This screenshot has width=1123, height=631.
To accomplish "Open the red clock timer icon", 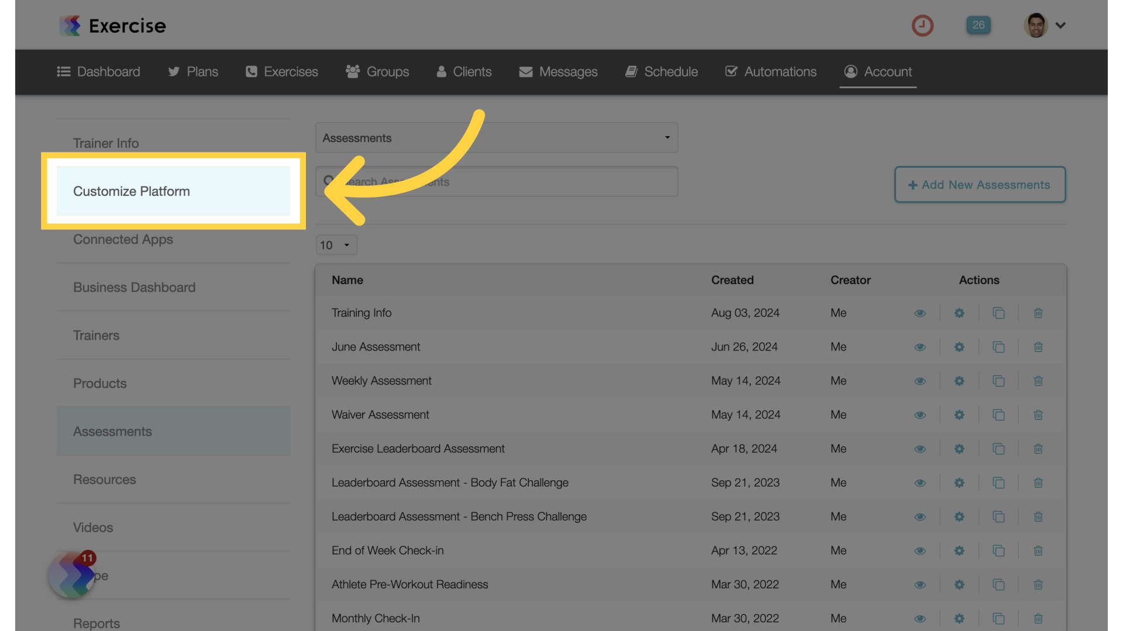I will (x=922, y=25).
